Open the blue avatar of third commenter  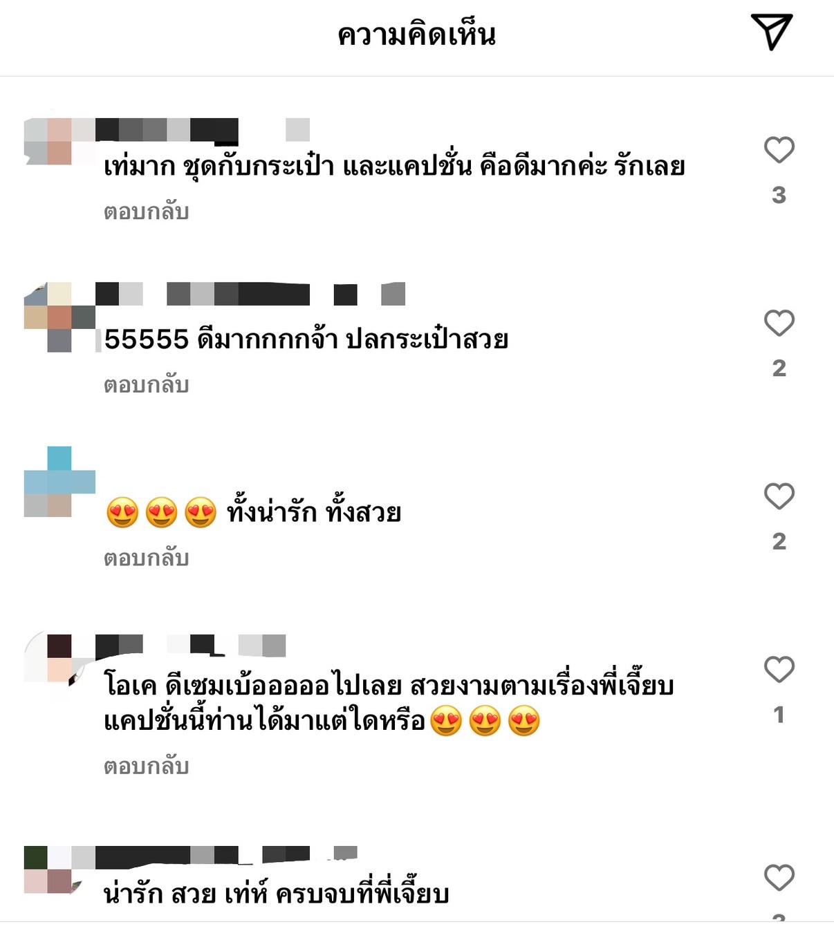pyautogui.click(x=59, y=482)
